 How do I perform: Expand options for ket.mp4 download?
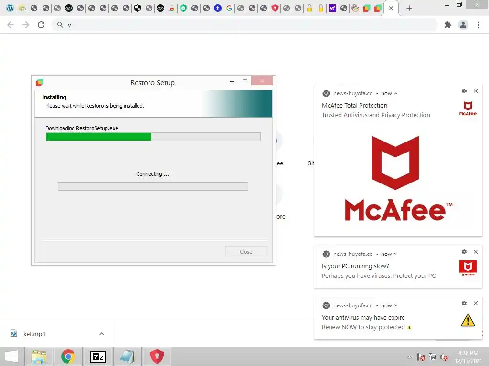click(102, 334)
